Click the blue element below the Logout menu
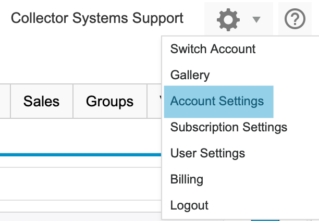 (x=265, y=219)
